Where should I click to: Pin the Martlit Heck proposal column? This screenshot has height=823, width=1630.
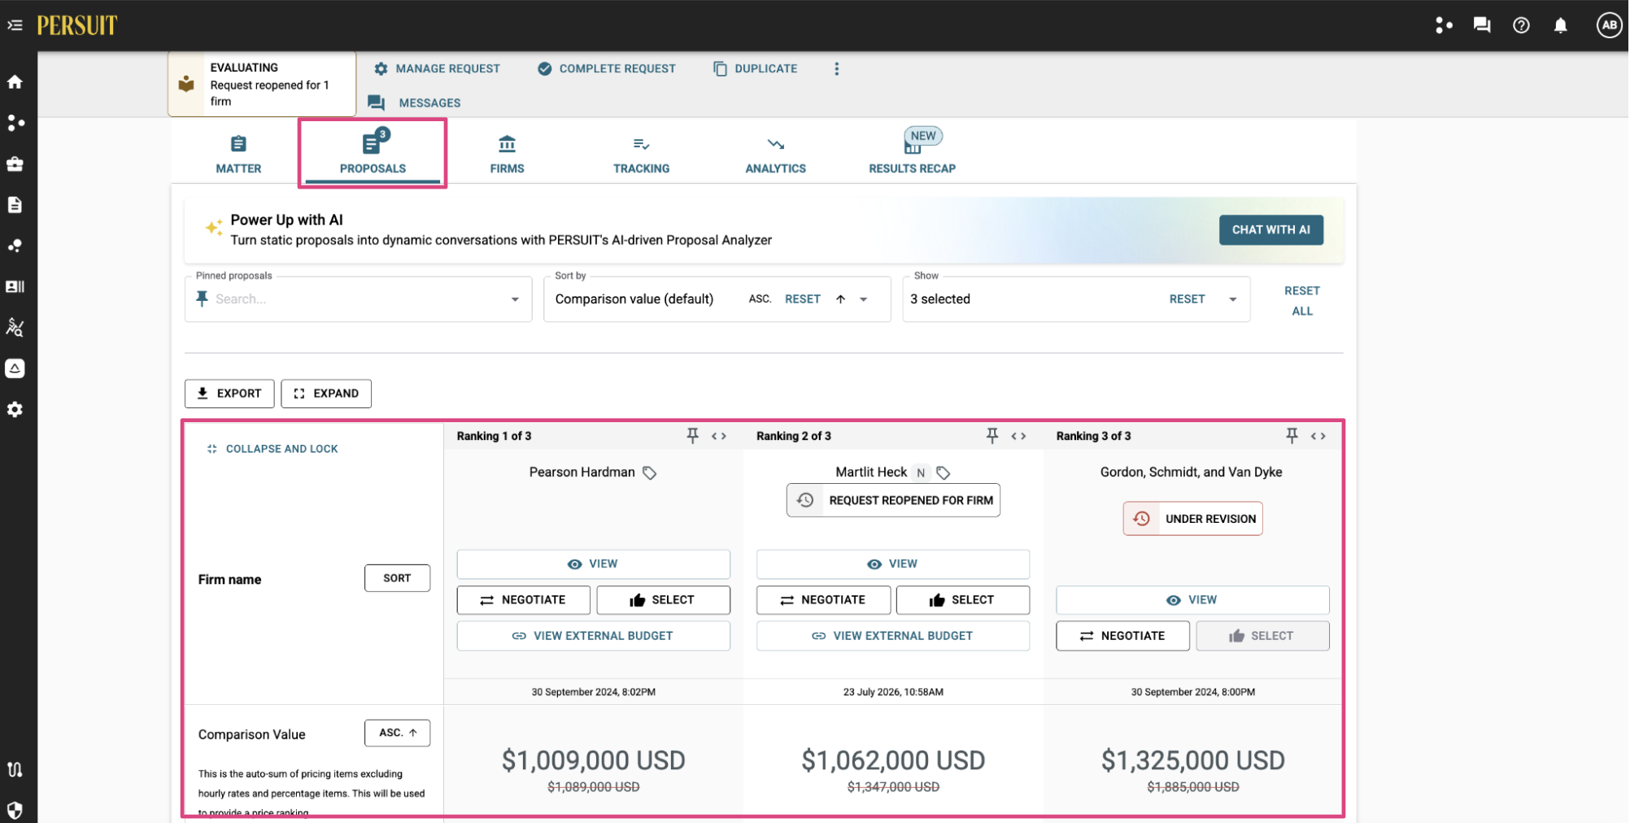point(993,436)
